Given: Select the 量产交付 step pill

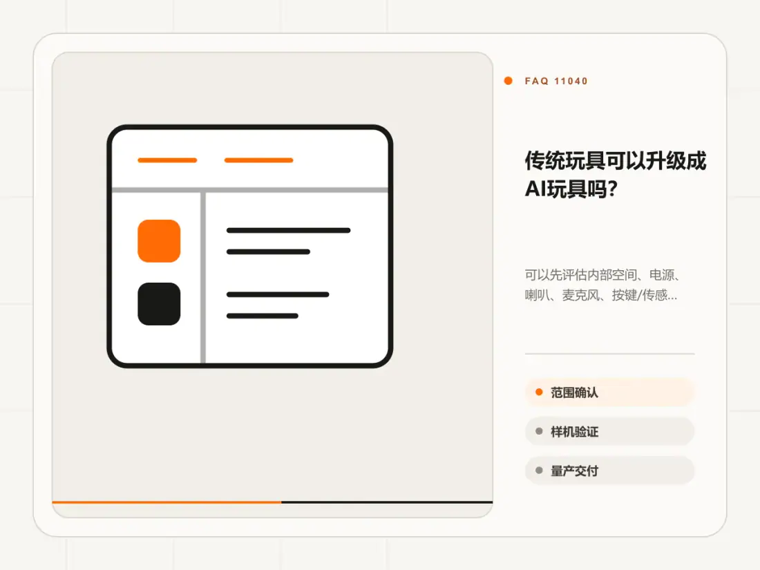Looking at the screenshot, I should coord(610,471).
